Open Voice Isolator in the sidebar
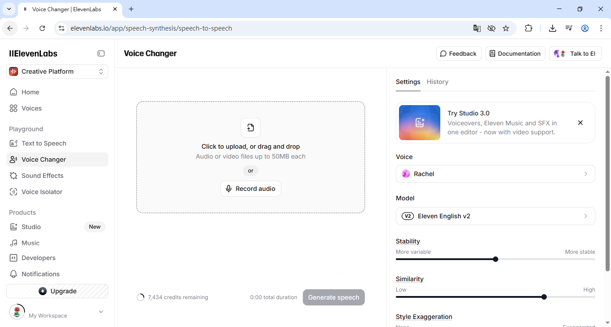 click(42, 192)
